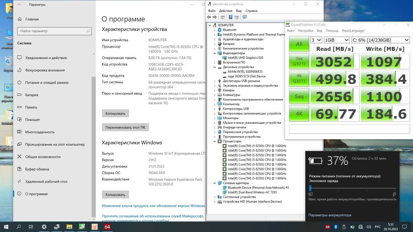Click the USB eject icon in system tray

pyautogui.click(x=344, y=227)
